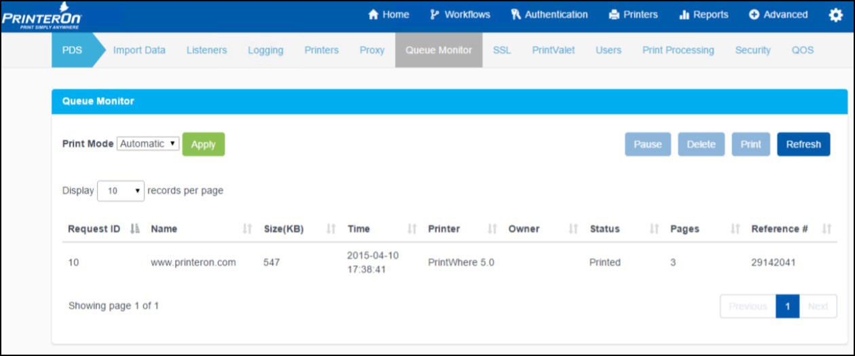Image resolution: width=855 pixels, height=356 pixels.
Task: Open Workflows in top navigation
Action: coord(460,14)
